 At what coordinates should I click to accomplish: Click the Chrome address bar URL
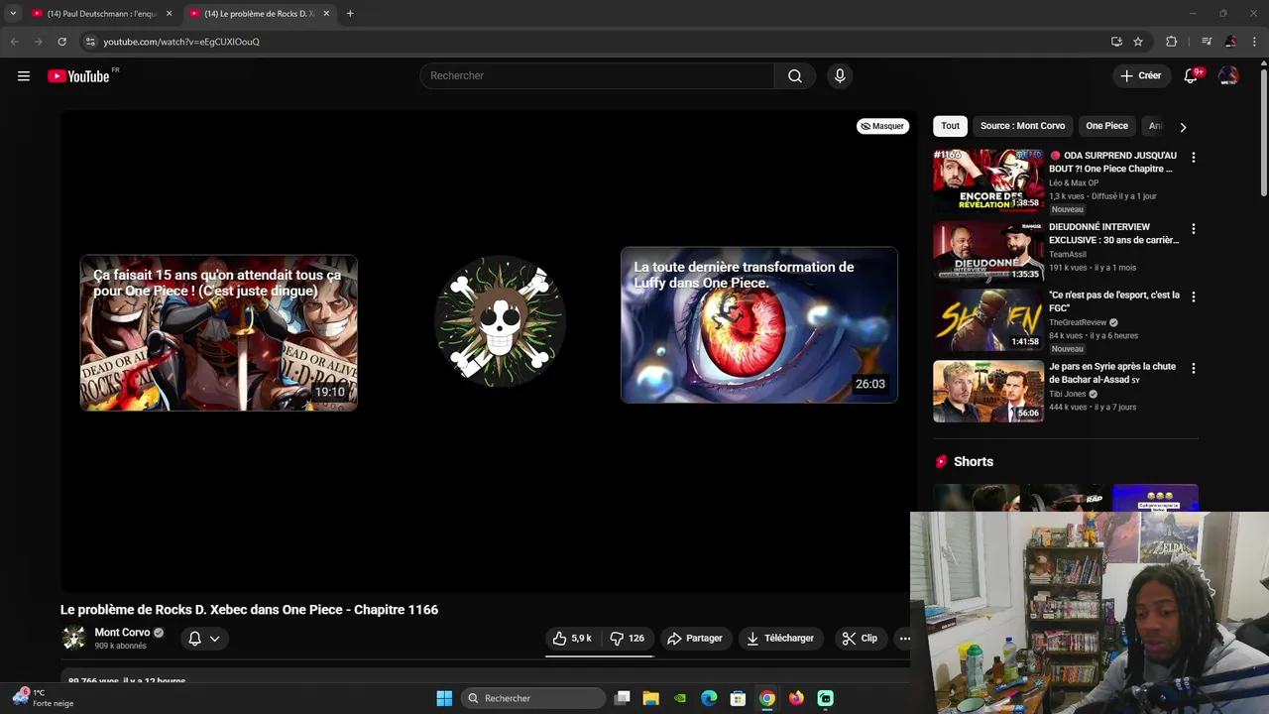[x=181, y=42]
